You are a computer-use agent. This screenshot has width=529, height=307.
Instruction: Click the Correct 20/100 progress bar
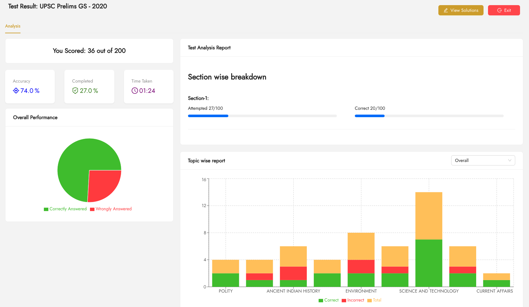[x=429, y=116]
